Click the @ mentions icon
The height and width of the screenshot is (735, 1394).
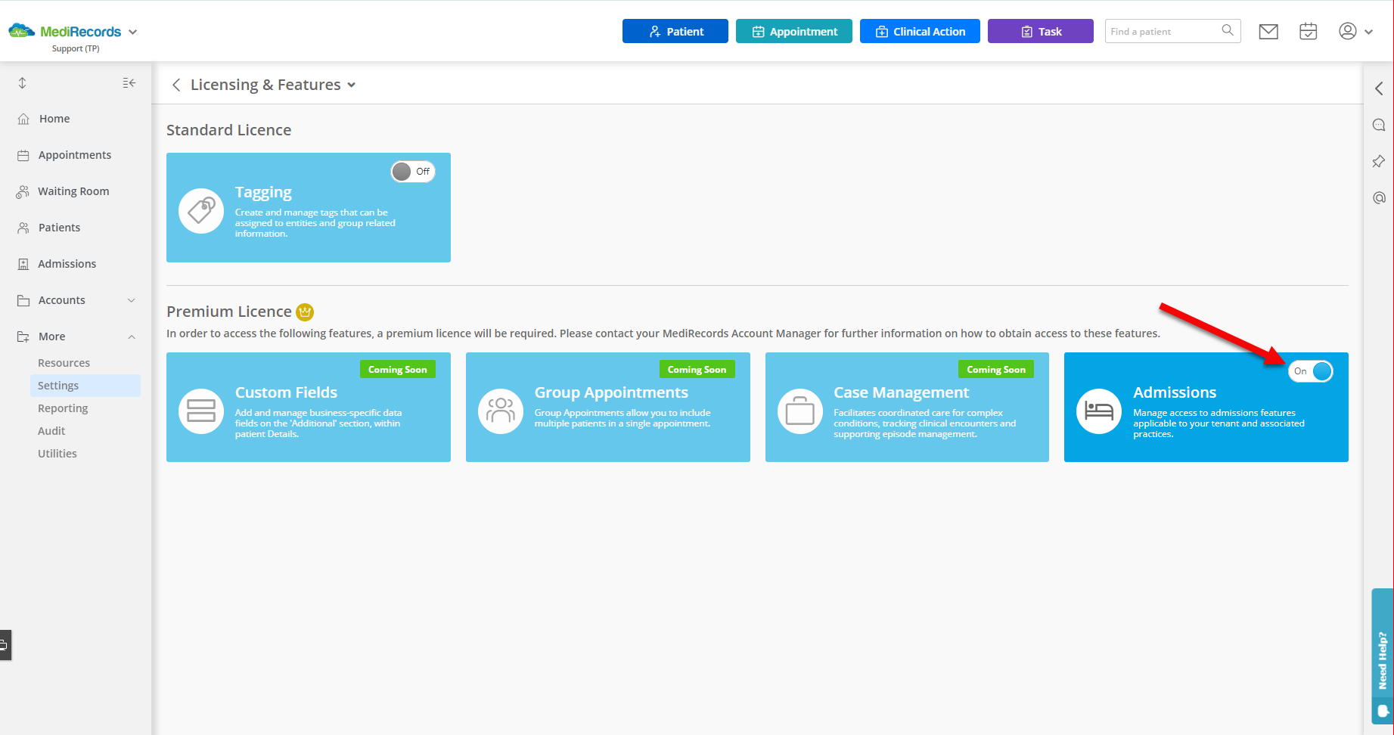(1379, 198)
